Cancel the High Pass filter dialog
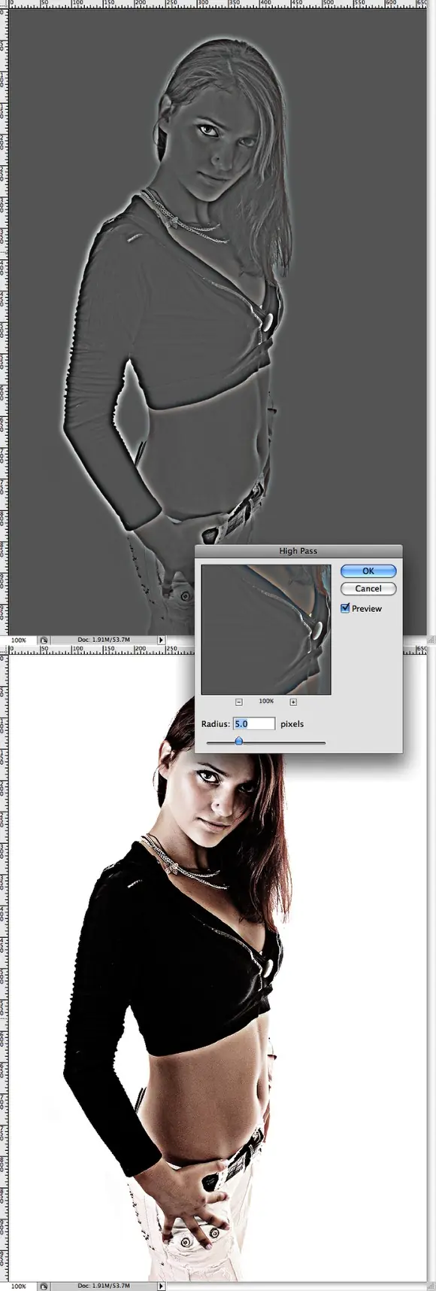The width and height of the screenshot is (436, 1291). click(368, 589)
